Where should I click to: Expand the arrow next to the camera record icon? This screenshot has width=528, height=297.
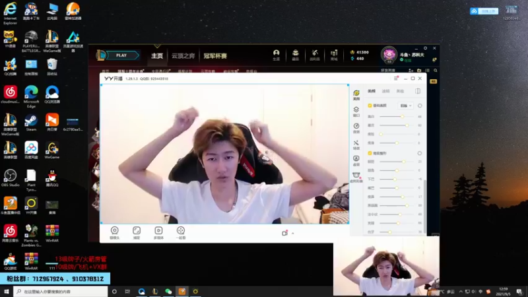click(292, 233)
